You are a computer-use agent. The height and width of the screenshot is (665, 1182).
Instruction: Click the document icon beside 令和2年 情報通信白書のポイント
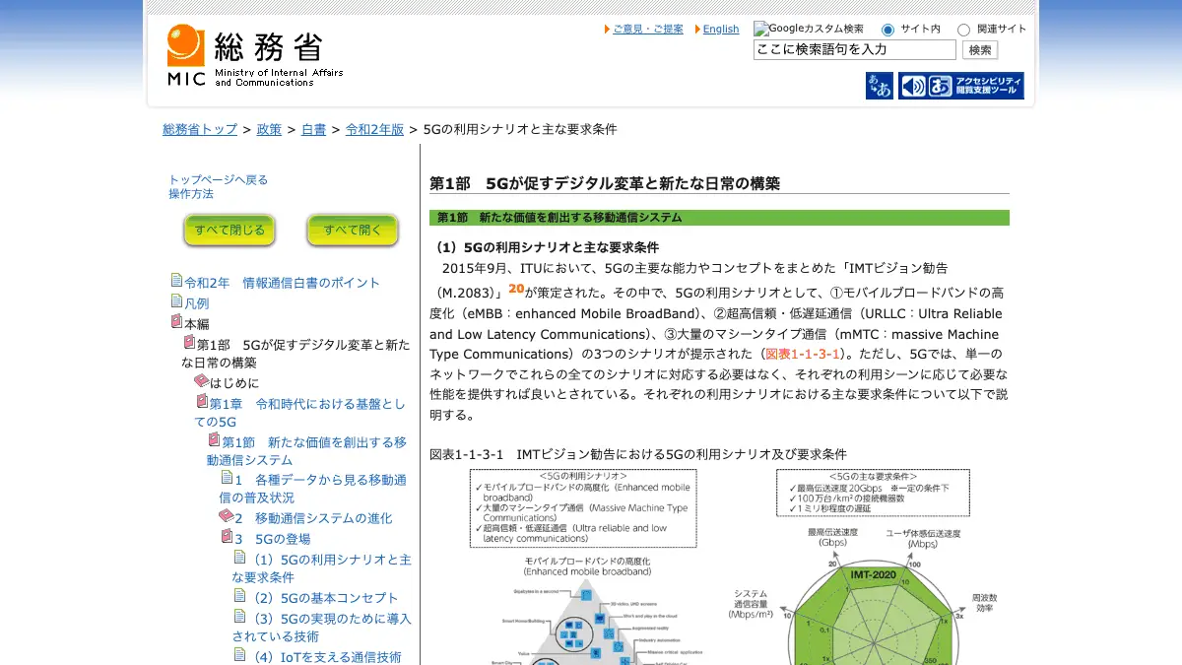[176, 281]
